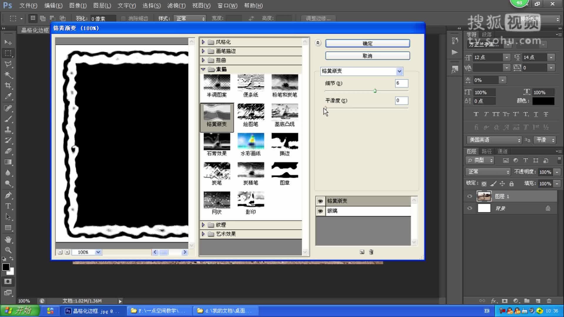Screen dimensions: 564x317
Task: Click the zoom out minus button in preview
Action: coord(60,252)
